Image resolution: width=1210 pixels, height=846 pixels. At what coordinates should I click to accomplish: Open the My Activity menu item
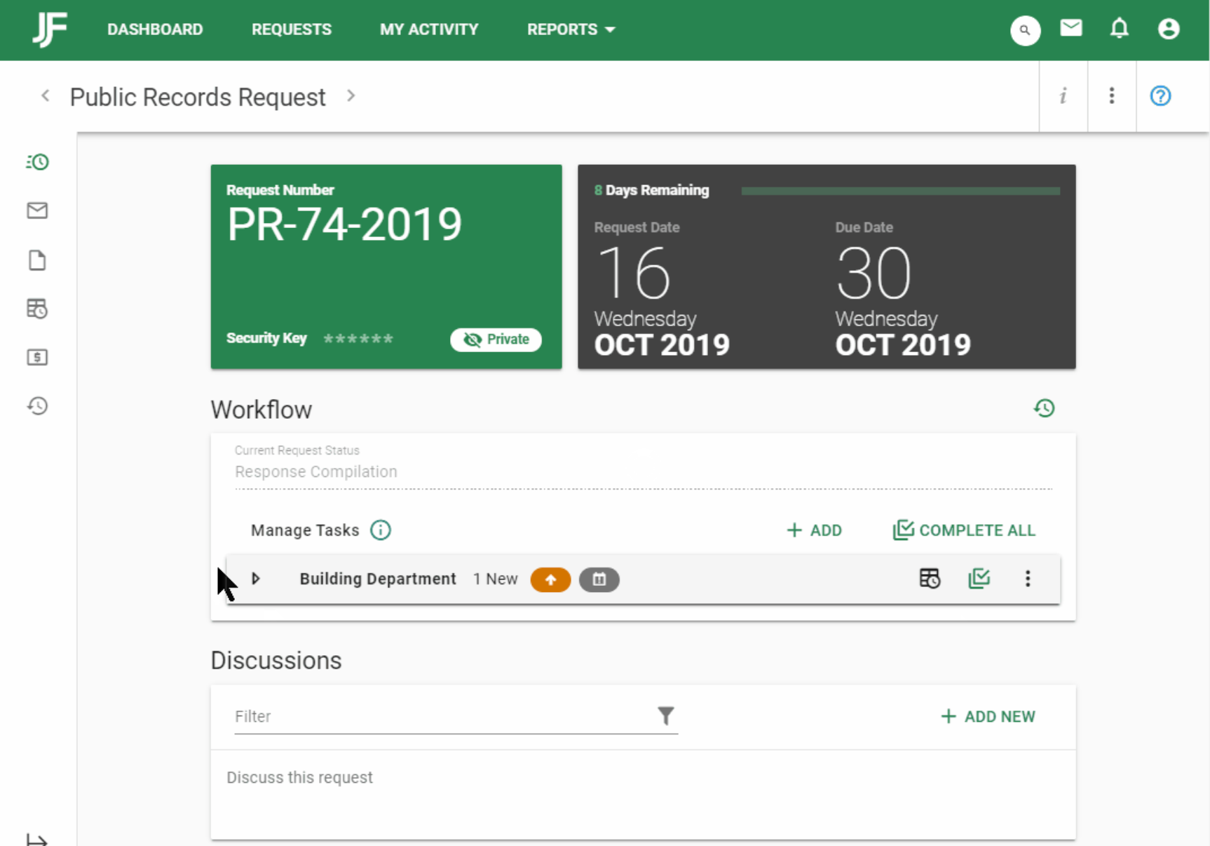[x=429, y=29]
